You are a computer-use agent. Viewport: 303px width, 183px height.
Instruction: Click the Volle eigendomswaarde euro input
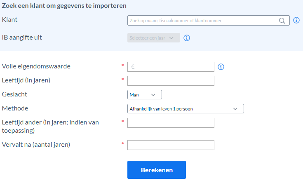(171, 67)
